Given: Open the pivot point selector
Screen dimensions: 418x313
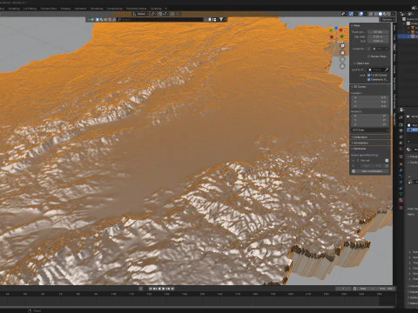Looking at the screenshot, I should (x=153, y=14).
